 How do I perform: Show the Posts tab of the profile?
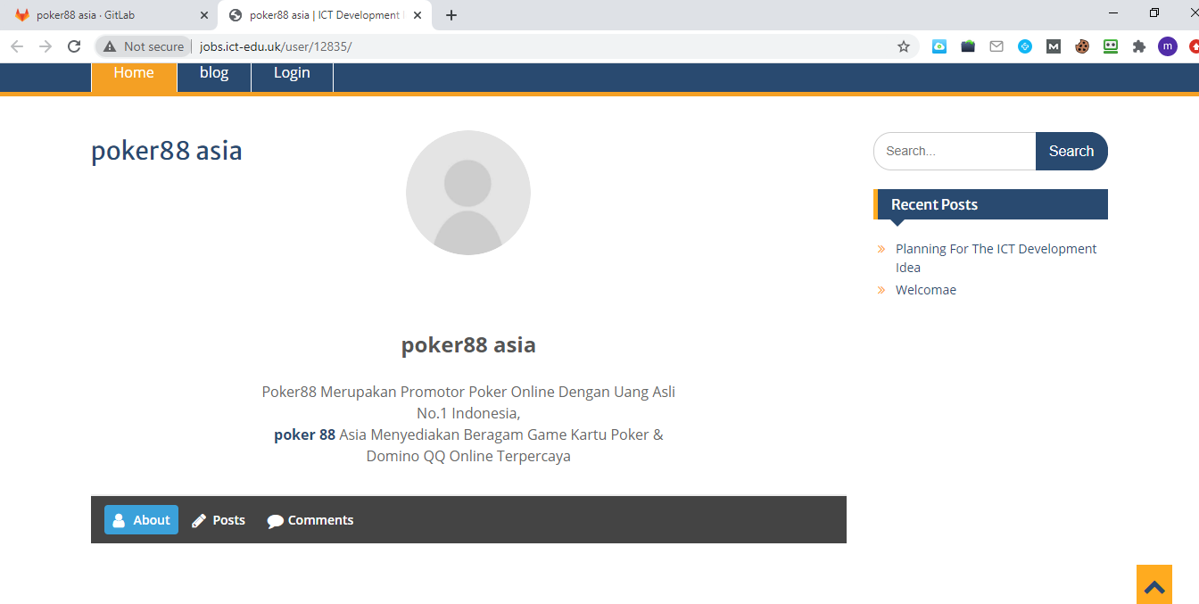point(219,520)
